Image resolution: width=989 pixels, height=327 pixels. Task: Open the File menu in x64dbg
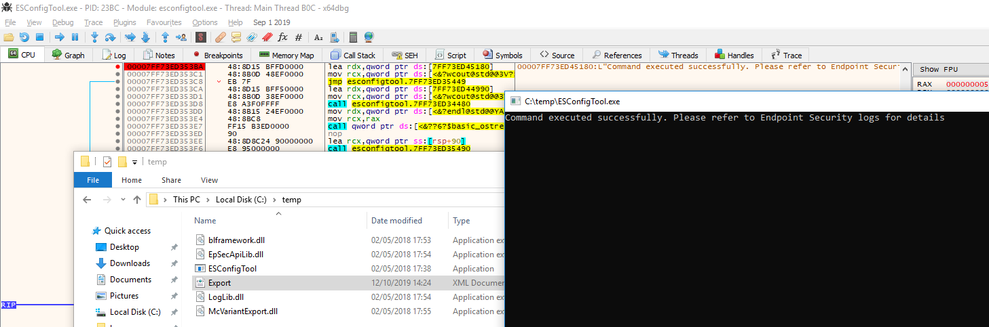(x=10, y=22)
